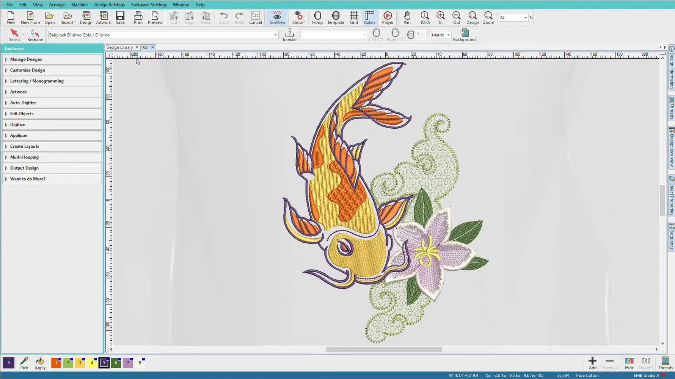Image resolution: width=675 pixels, height=379 pixels.
Task: Click the Hoop icon
Action: coord(317,17)
